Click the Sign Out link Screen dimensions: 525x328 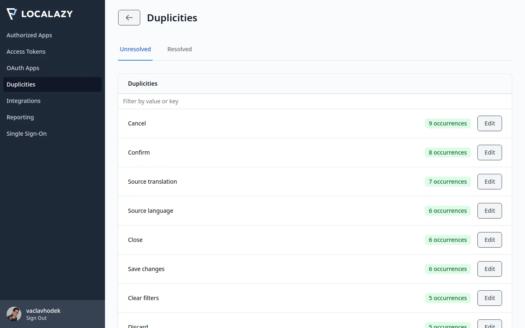coord(37,318)
